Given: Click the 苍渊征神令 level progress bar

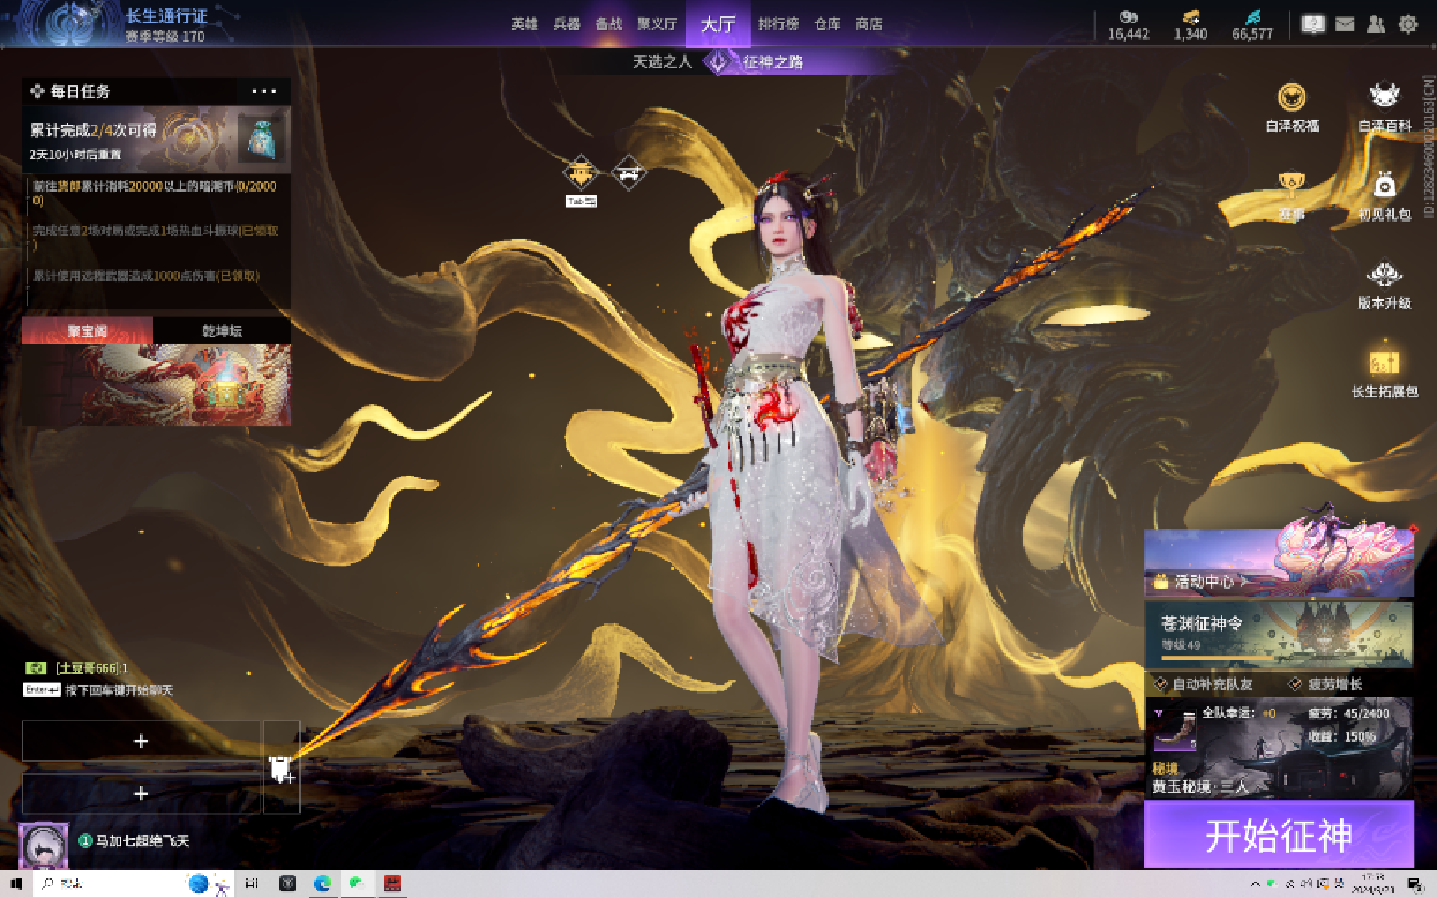Looking at the screenshot, I should tap(1279, 658).
